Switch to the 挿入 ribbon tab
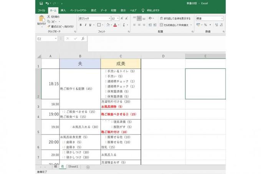Viewport: 261px width, 174px height. (63, 10)
